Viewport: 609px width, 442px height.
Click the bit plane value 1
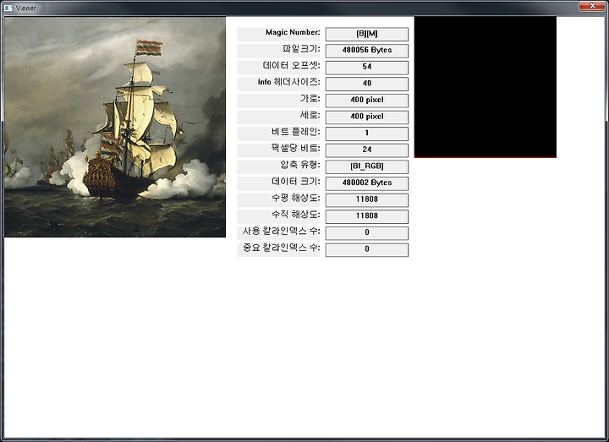point(366,134)
